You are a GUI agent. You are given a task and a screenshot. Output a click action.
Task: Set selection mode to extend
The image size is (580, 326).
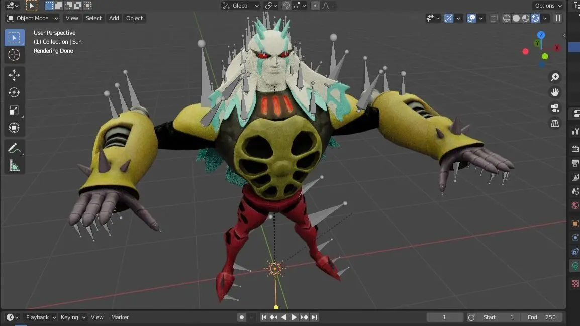coord(58,6)
